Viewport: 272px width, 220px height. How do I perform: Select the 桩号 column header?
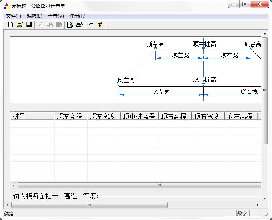32,116
